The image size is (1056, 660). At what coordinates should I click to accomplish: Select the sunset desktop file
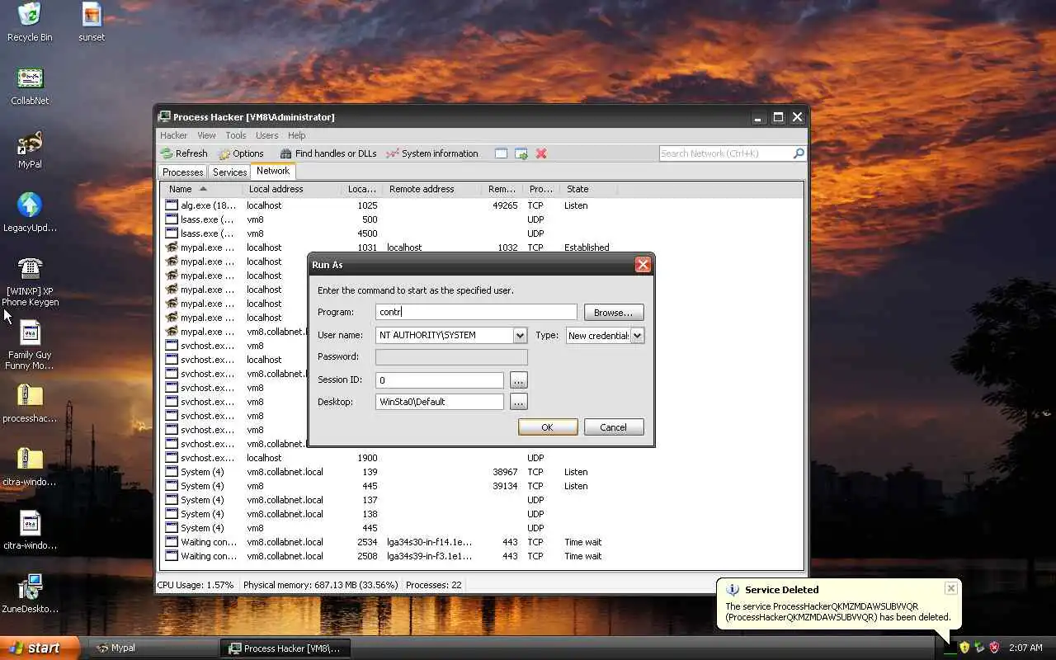coord(92,22)
